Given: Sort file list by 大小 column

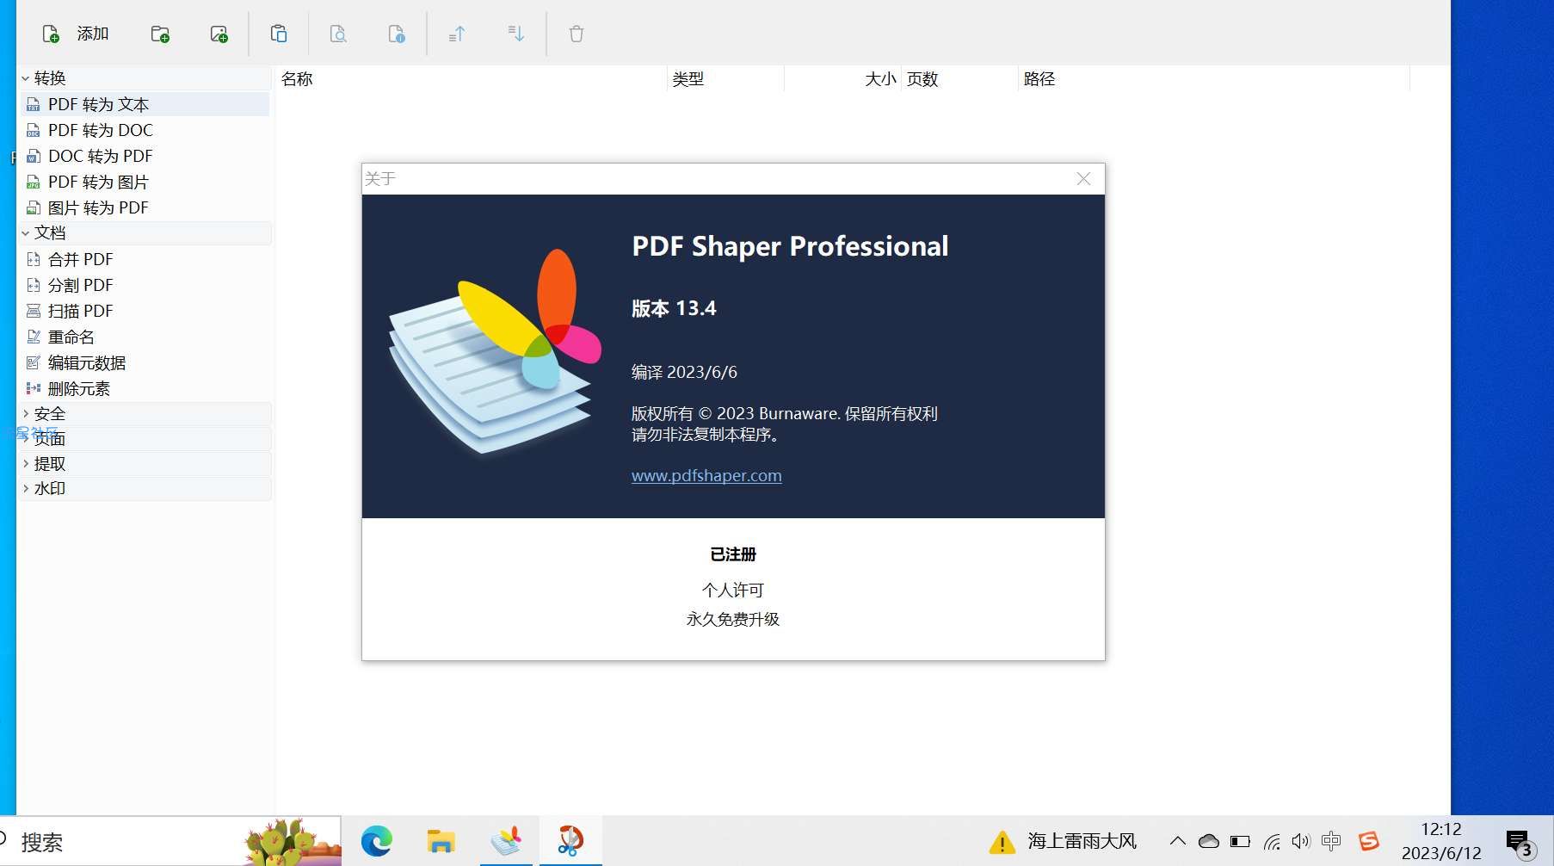Looking at the screenshot, I should point(842,78).
